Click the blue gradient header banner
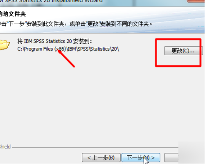 (102, 20)
